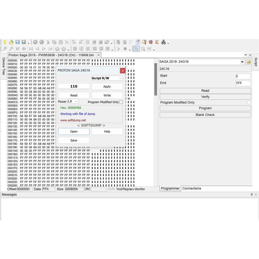Click the delete X icon in toolbar

67,42
